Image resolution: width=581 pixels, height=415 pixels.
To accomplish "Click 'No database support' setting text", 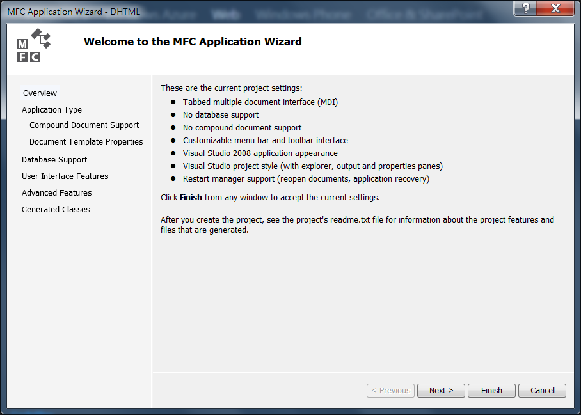I will pyautogui.click(x=221, y=114).
